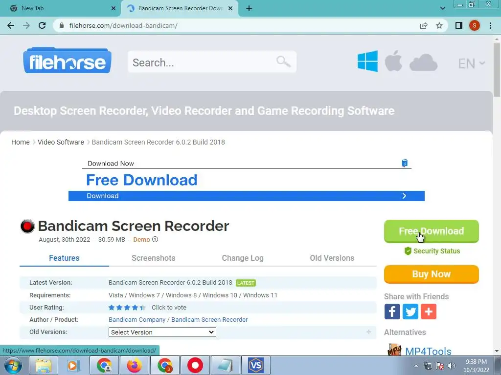
Task: Select the Apple Mac platform icon
Action: (393, 61)
